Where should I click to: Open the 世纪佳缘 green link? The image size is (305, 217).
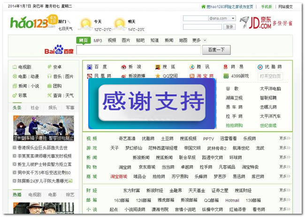(268, 125)
